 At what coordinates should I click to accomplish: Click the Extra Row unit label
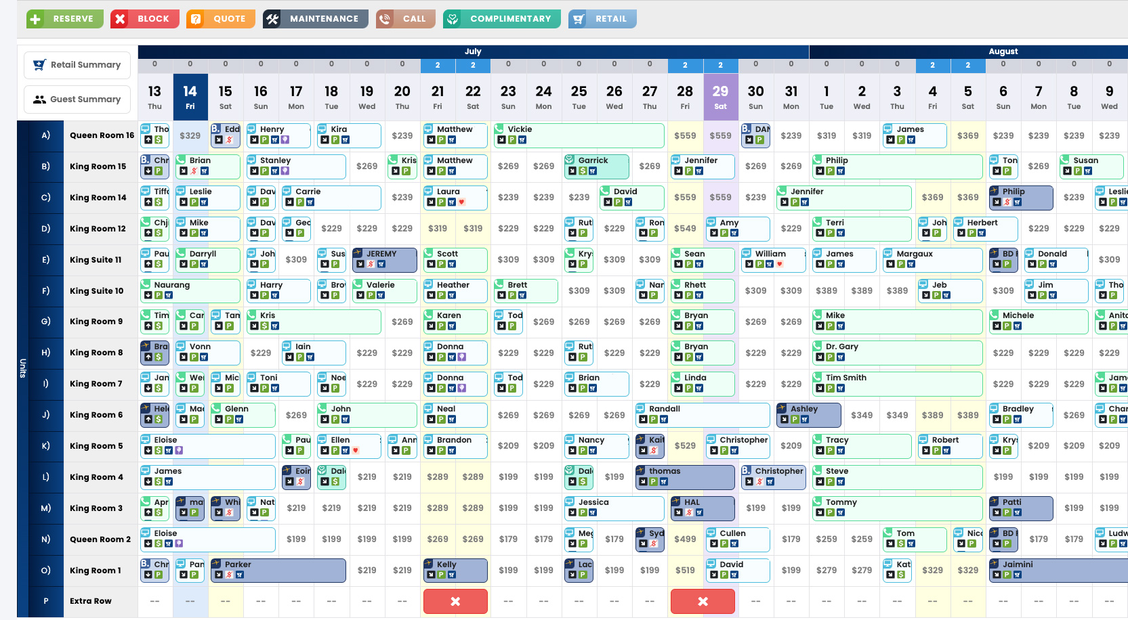91,601
